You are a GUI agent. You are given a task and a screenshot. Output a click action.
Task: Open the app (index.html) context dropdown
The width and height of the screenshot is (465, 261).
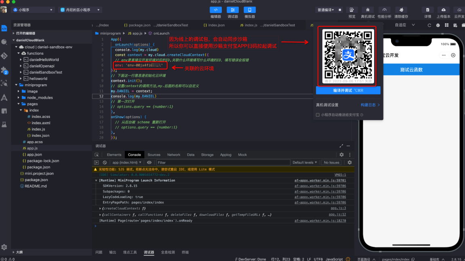point(127,162)
